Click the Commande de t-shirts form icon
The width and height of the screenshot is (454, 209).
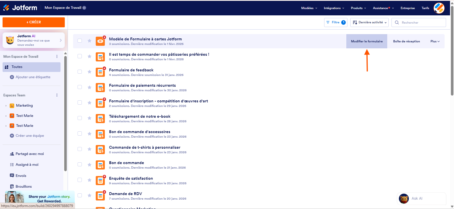pos(100,150)
